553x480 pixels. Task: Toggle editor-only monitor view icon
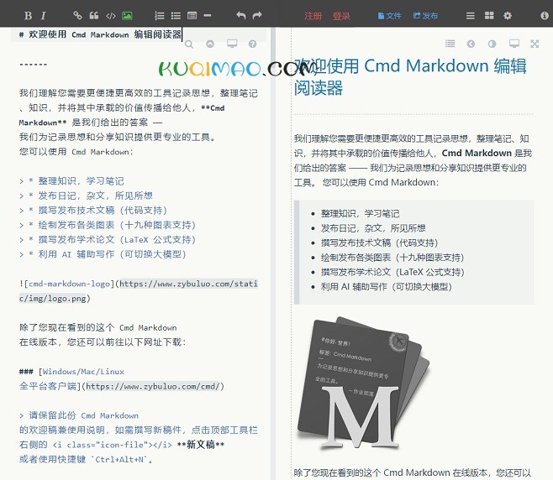pos(232,44)
